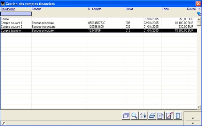Screen dimensions: 202x126
Task: Select the Compte courant 2 row
Action: [99, 27]
